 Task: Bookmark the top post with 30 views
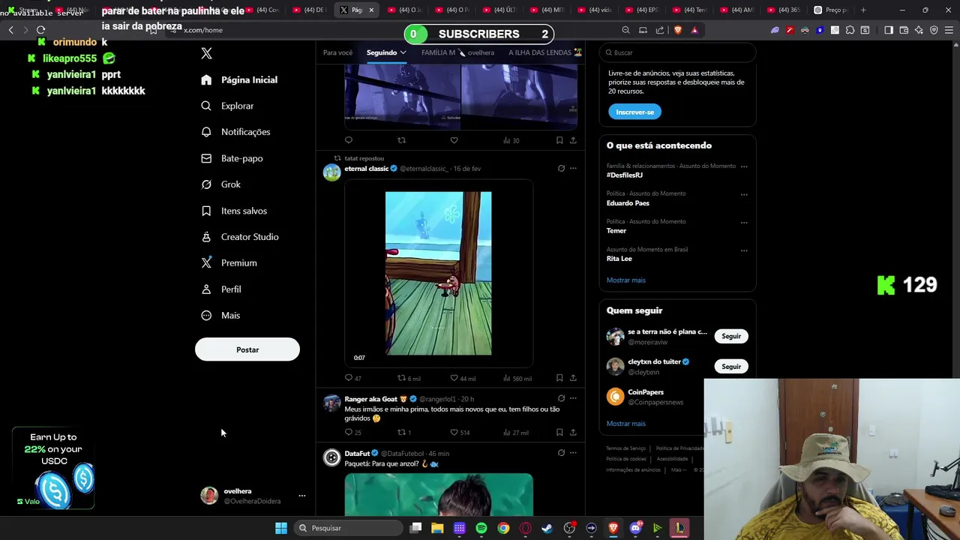click(x=559, y=140)
